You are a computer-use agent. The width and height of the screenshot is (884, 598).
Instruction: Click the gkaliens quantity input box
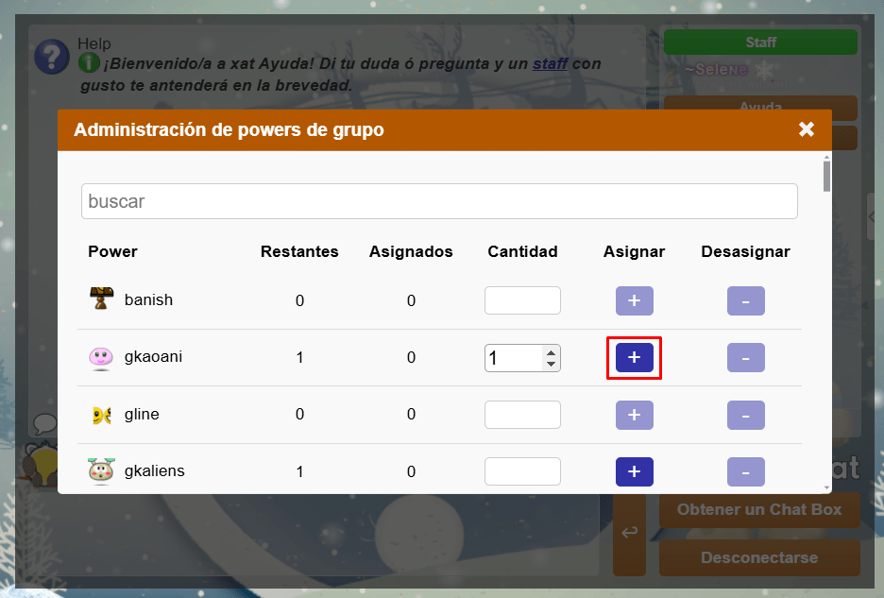[x=522, y=471]
